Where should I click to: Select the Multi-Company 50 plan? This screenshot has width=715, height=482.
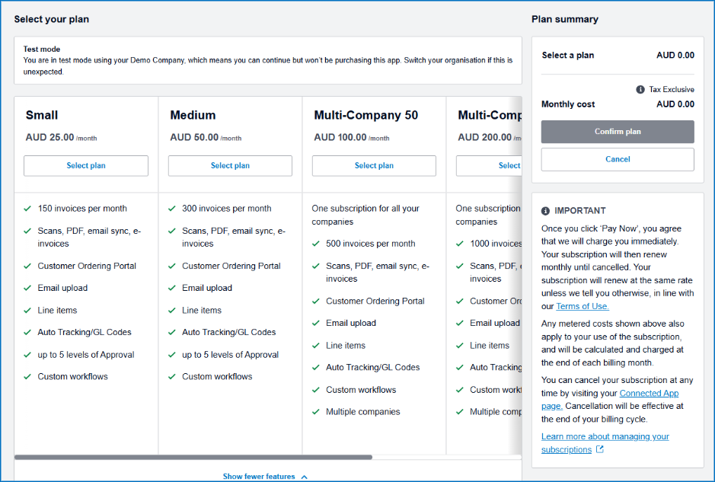click(374, 165)
